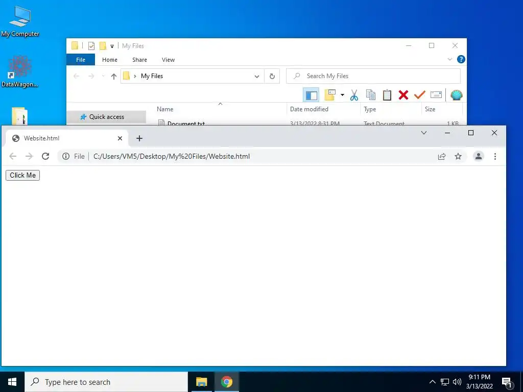The width and height of the screenshot is (523, 392).
Task: Show hidden system tray icons
Action: click(x=432, y=382)
